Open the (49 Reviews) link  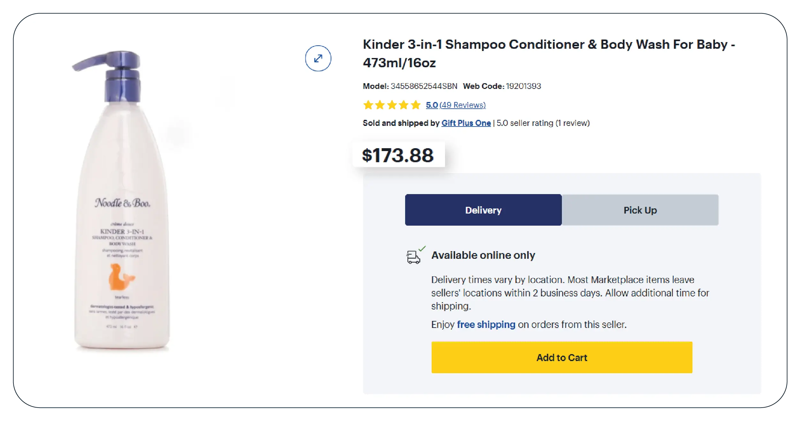click(x=462, y=105)
